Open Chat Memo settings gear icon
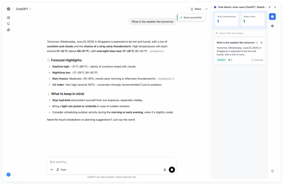The height and width of the screenshot is (184, 283). [272, 26]
